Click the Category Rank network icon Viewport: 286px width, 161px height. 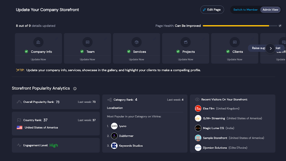110,100
